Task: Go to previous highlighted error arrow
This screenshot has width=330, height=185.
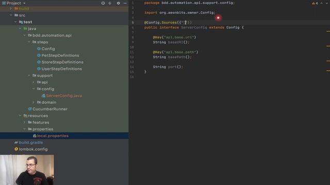Action: click(322, 3)
